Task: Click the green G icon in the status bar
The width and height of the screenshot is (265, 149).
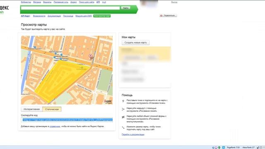Action: (x=219, y=147)
